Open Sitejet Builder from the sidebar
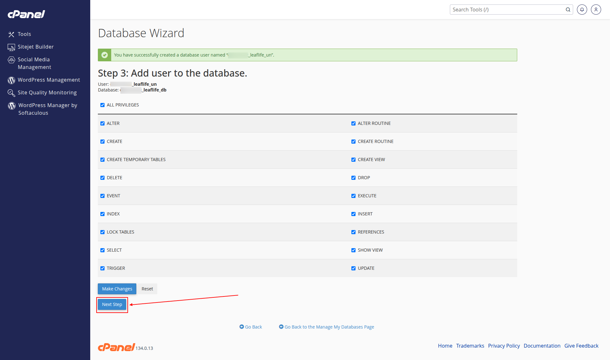 (36, 47)
